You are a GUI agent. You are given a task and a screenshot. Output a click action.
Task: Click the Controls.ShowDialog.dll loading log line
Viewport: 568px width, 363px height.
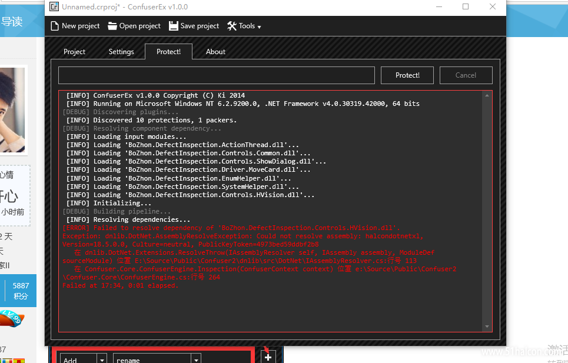pyautogui.click(x=196, y=162)
